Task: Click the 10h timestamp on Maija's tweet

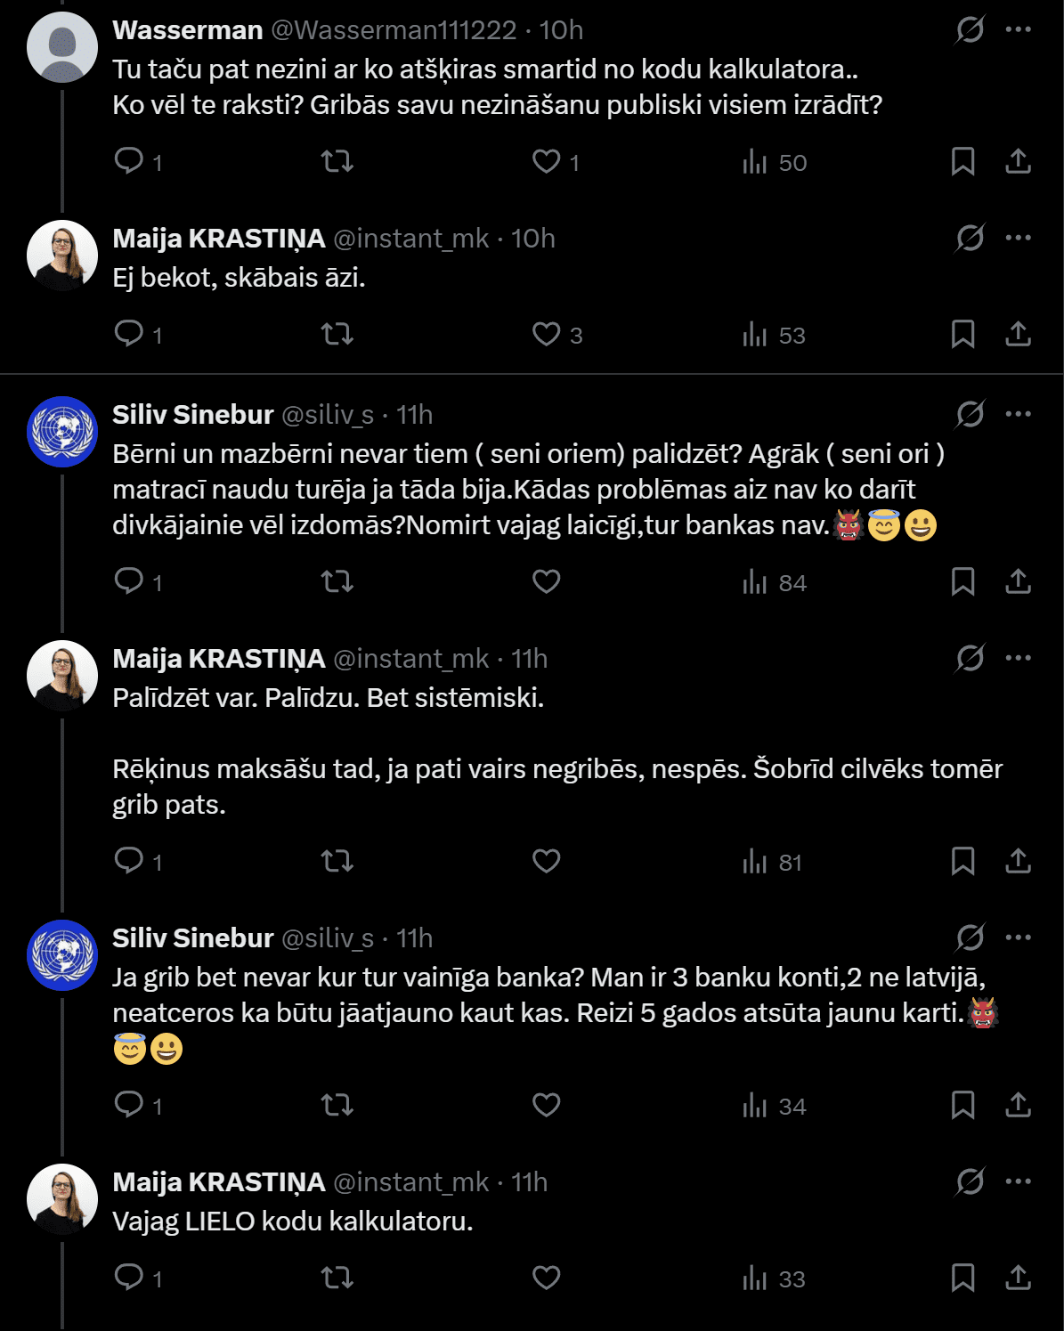Action: click(x=532, y=239)
